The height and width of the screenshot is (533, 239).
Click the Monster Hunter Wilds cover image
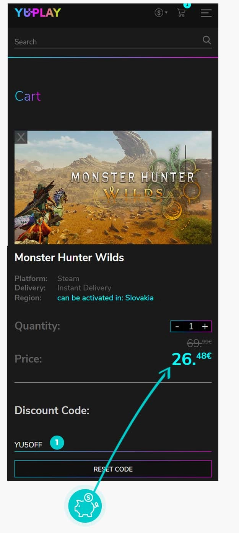click(x=113, y=187)
